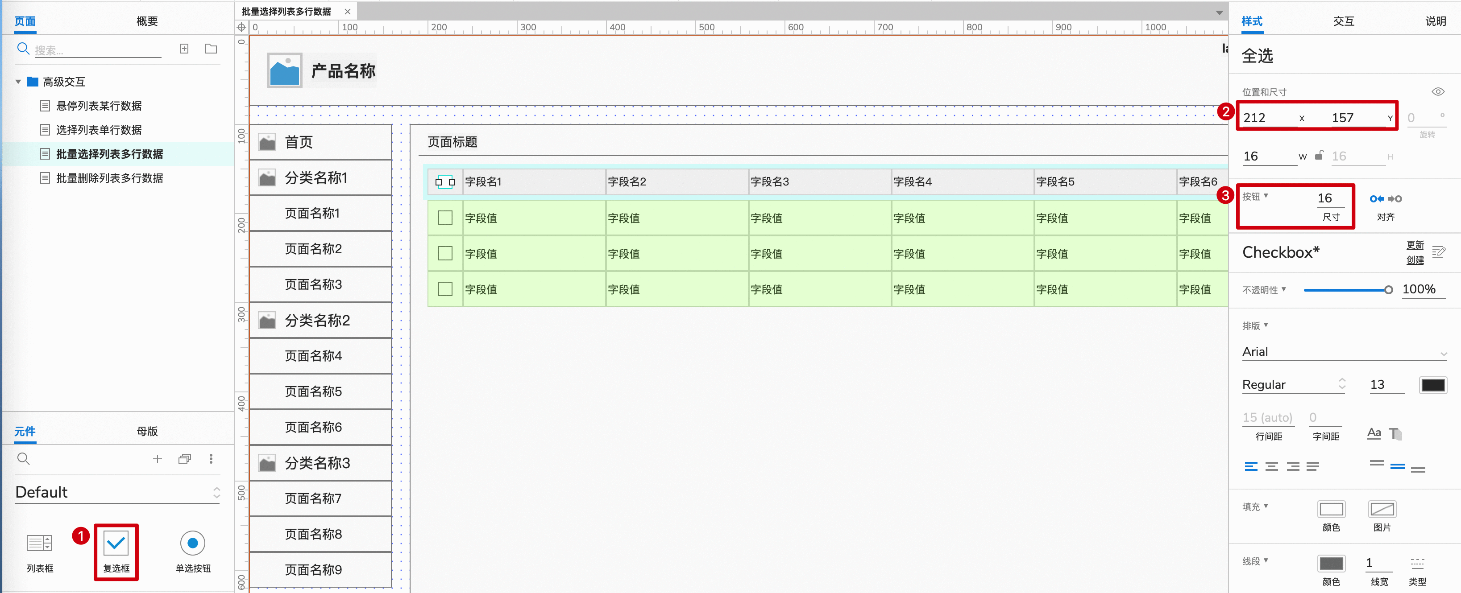Click the widget library search icon
Screen dimensions: 1461x593
pyautogui.click(x=23, y=459)
